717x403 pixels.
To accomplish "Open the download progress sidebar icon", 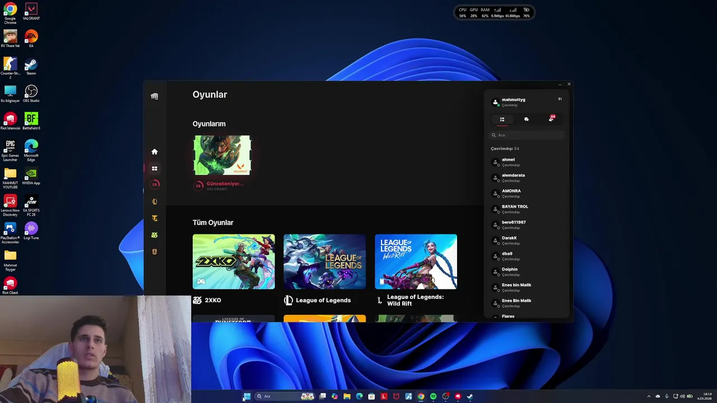I will click(x=155, y=184).
